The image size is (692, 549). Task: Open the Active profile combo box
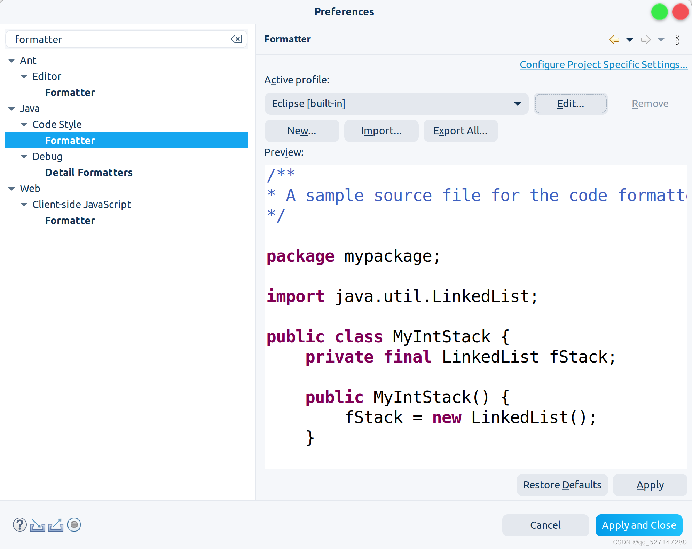396,104
